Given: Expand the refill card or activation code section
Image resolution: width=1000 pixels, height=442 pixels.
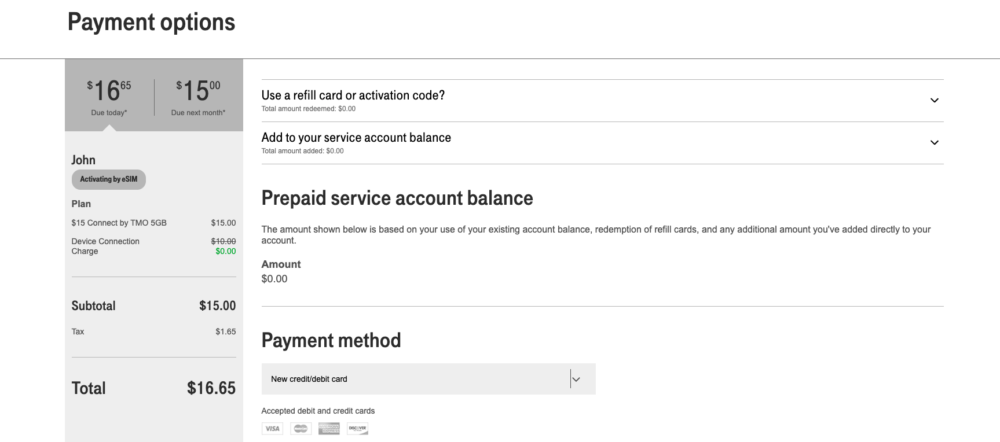Looking at the screenshot, I should coord(602,101).
